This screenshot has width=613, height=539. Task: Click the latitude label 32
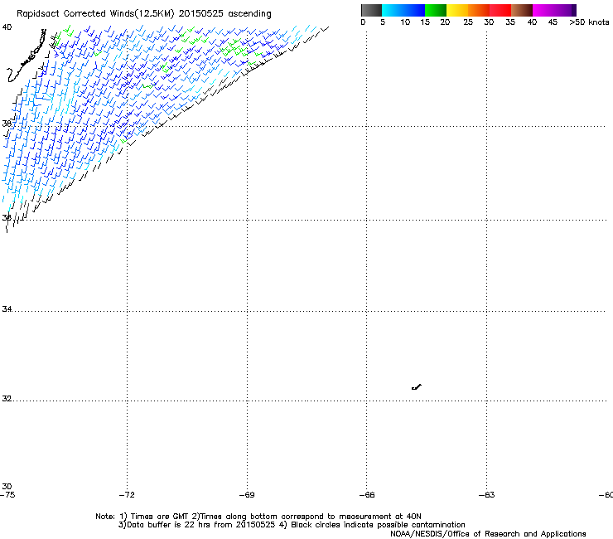click(7, 399)
